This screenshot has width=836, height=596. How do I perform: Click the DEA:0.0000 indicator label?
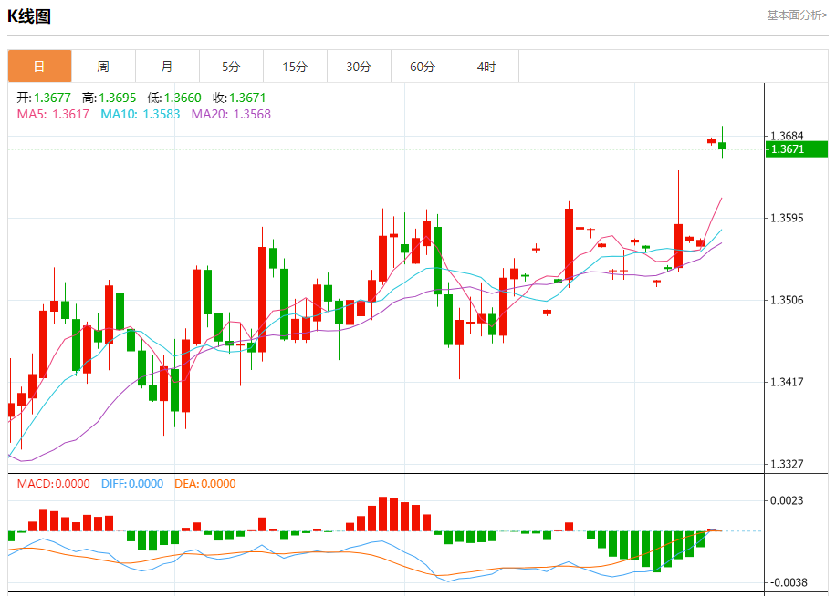click(205, 484)
